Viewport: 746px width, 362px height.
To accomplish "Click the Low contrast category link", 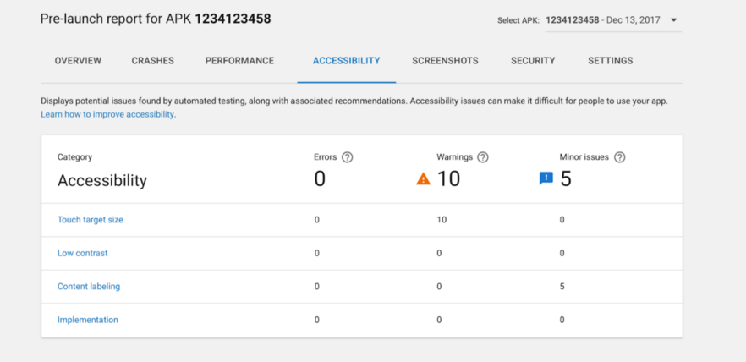I will [82, 253].
